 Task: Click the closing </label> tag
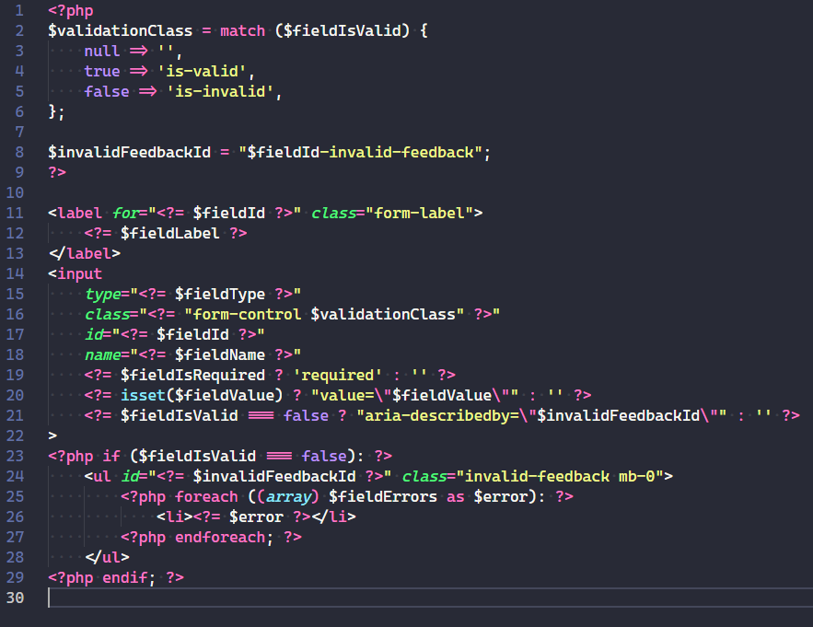(85, 253)
